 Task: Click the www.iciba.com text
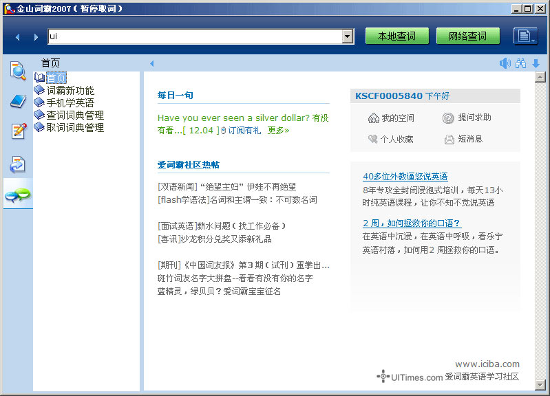pyautogui.click(x=487, y=364)
